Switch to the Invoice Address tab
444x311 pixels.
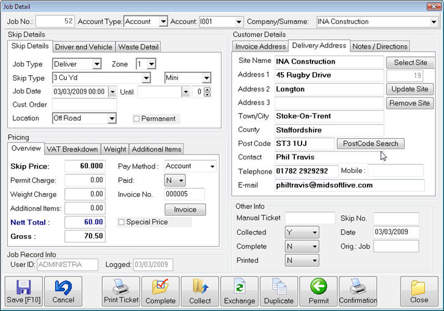pos(261,46)
